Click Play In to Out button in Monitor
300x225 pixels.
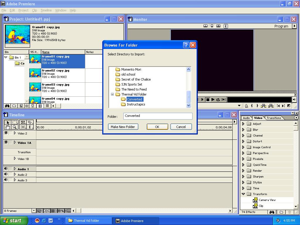(x=224, y=100)
